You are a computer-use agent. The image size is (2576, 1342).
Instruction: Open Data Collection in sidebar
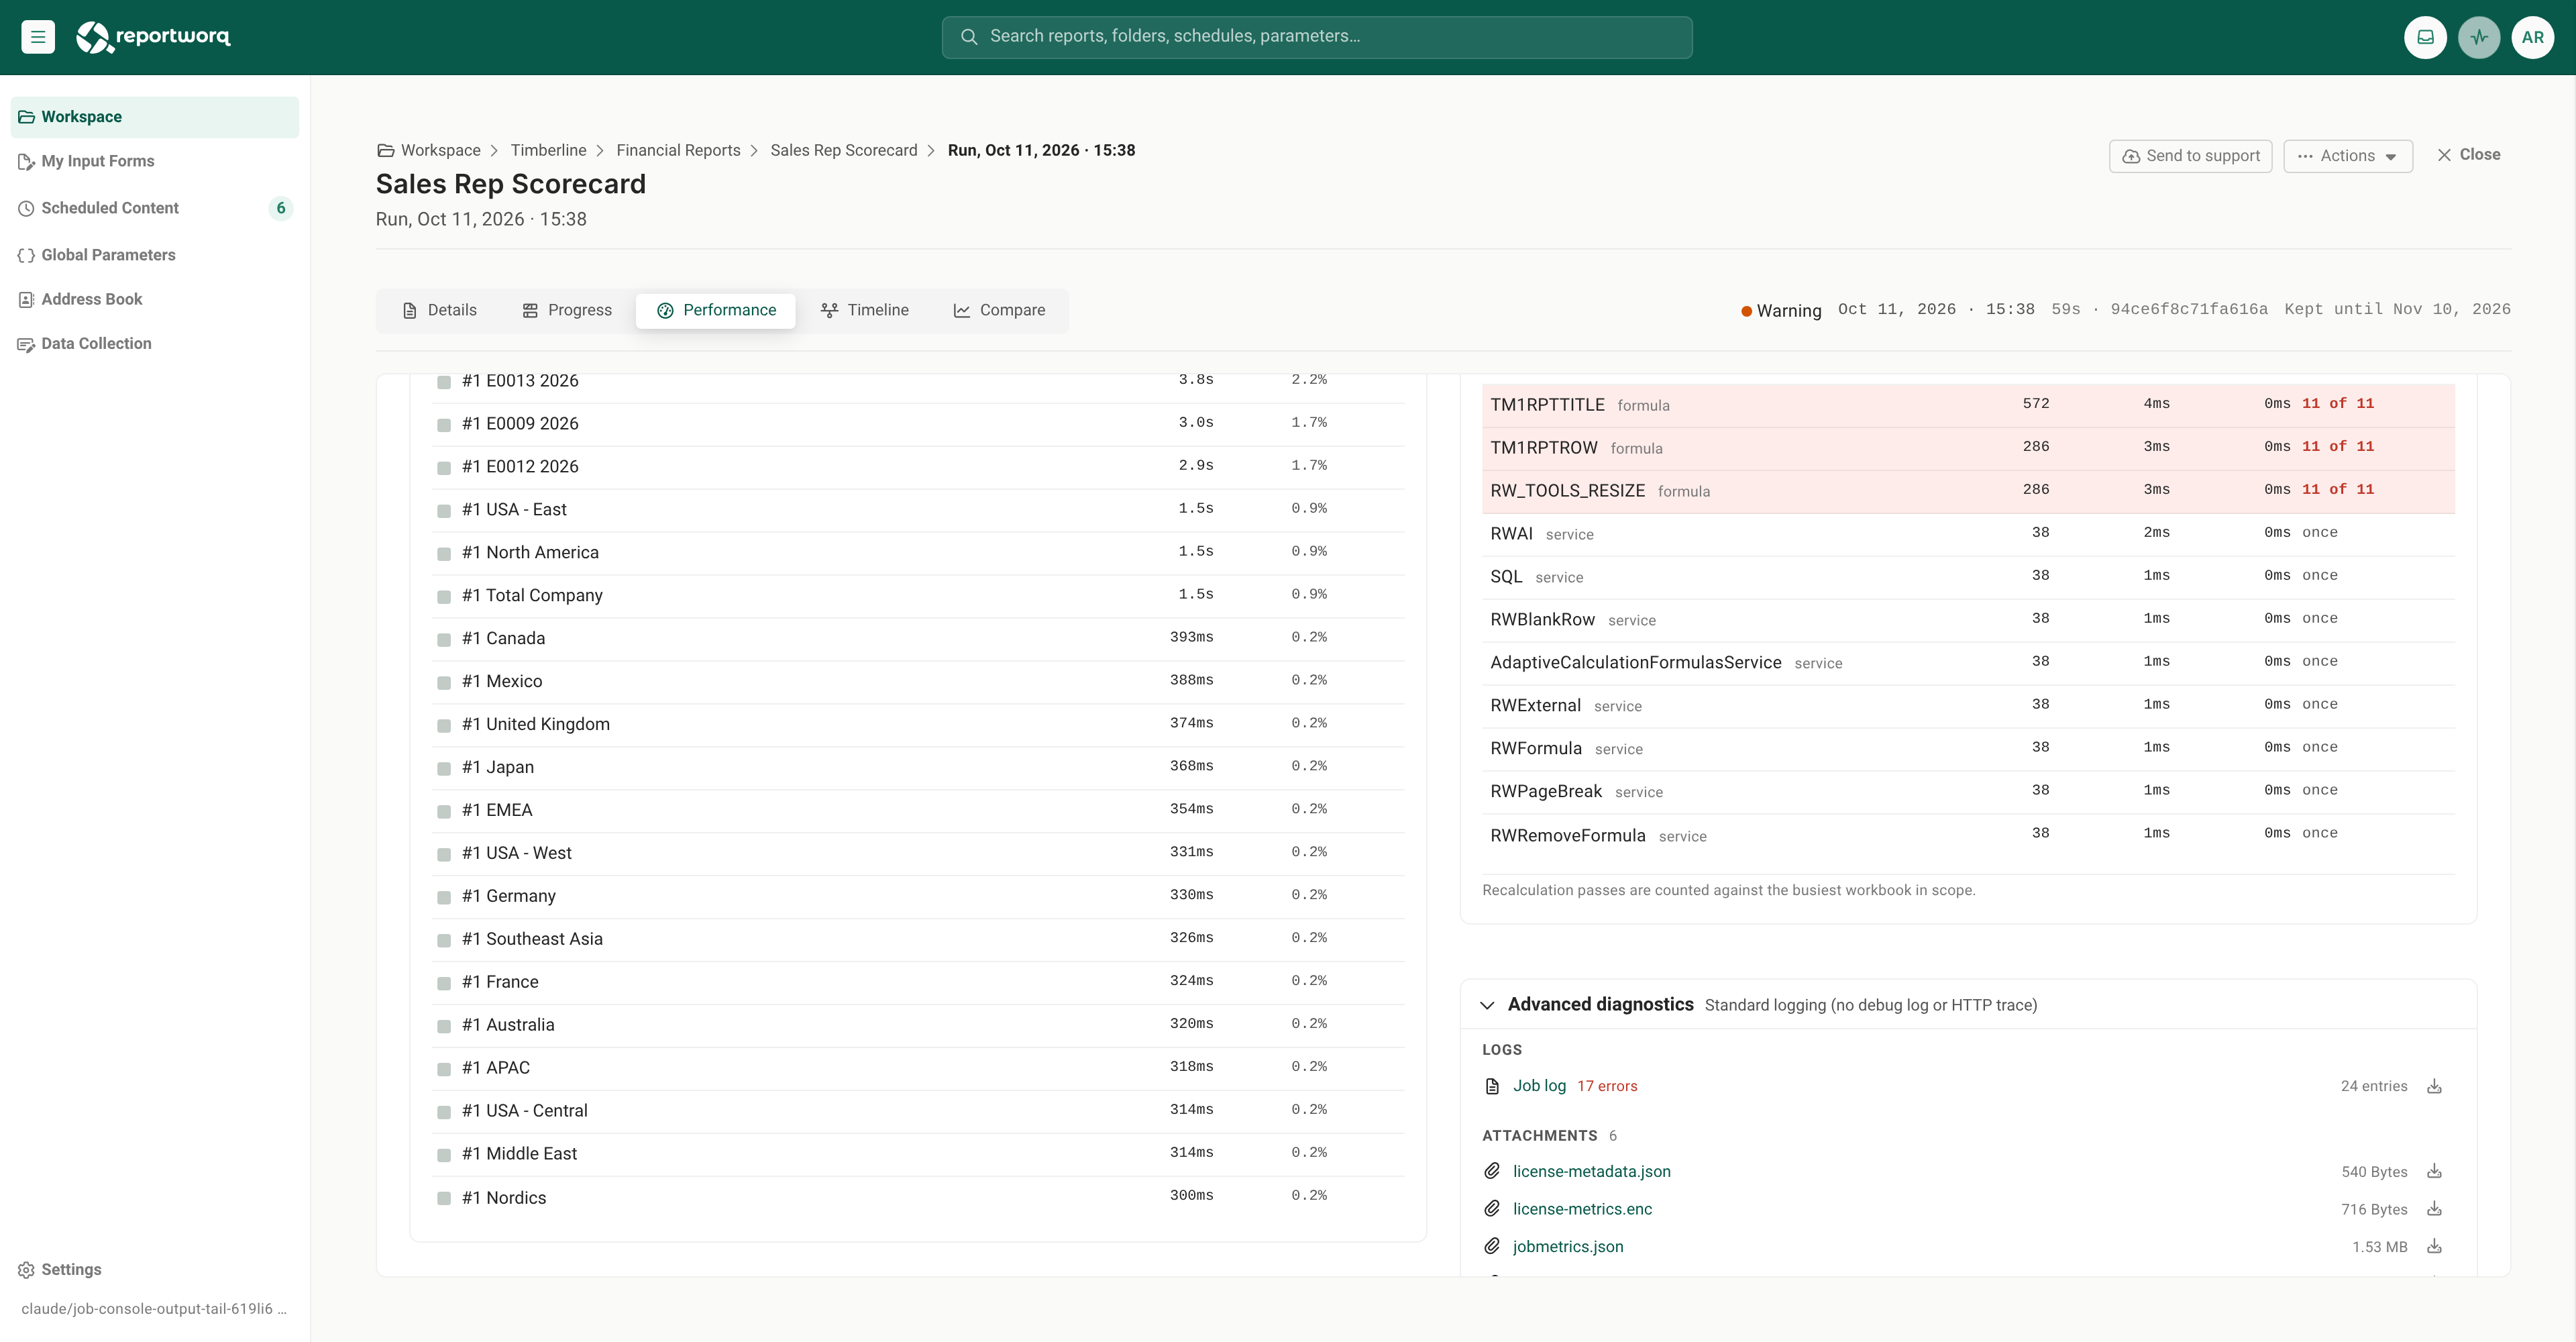(154, 343)
